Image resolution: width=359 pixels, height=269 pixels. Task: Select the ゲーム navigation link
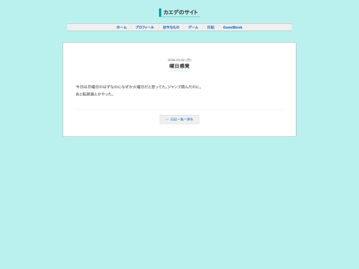coord(193,27)
